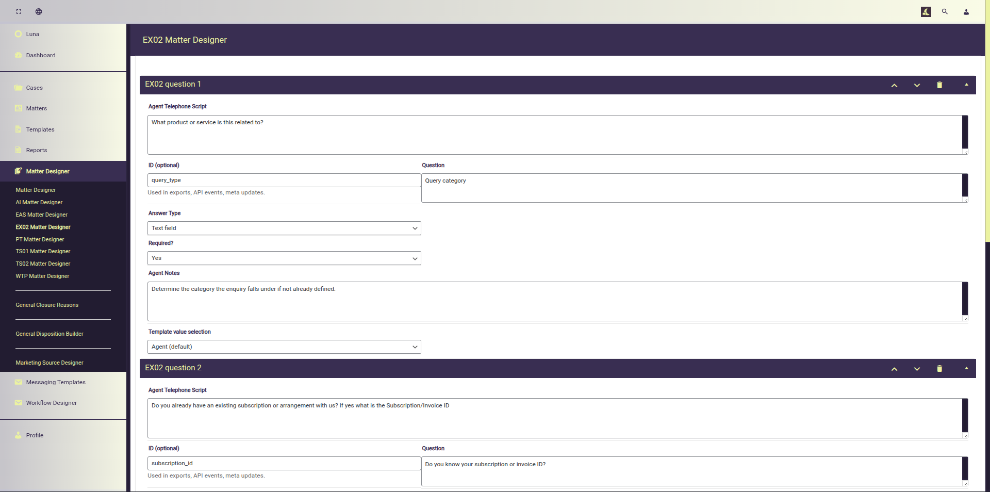
Task: Move EX02 question 2 down
Action: (917, 369)
